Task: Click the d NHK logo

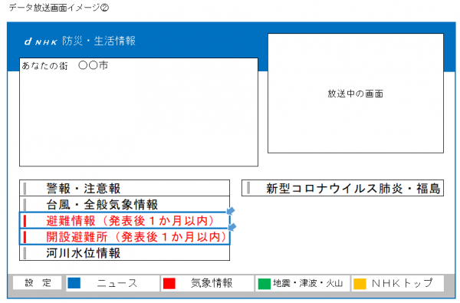Action: tap(41, 41)
